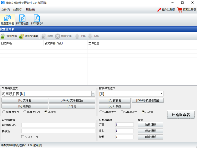This screenshot has height=148, width=197.
Task: Click the 上移 move up arrow
Action: [77, 36]
